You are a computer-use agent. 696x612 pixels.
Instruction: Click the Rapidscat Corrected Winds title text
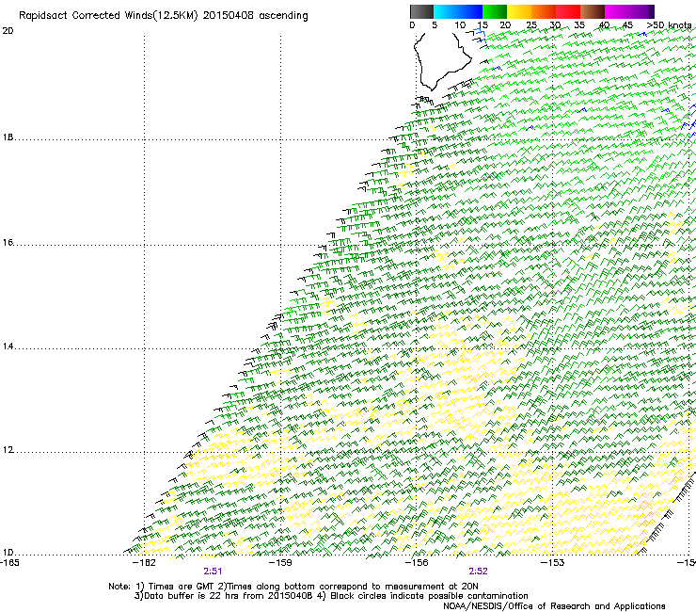(164, 16)
